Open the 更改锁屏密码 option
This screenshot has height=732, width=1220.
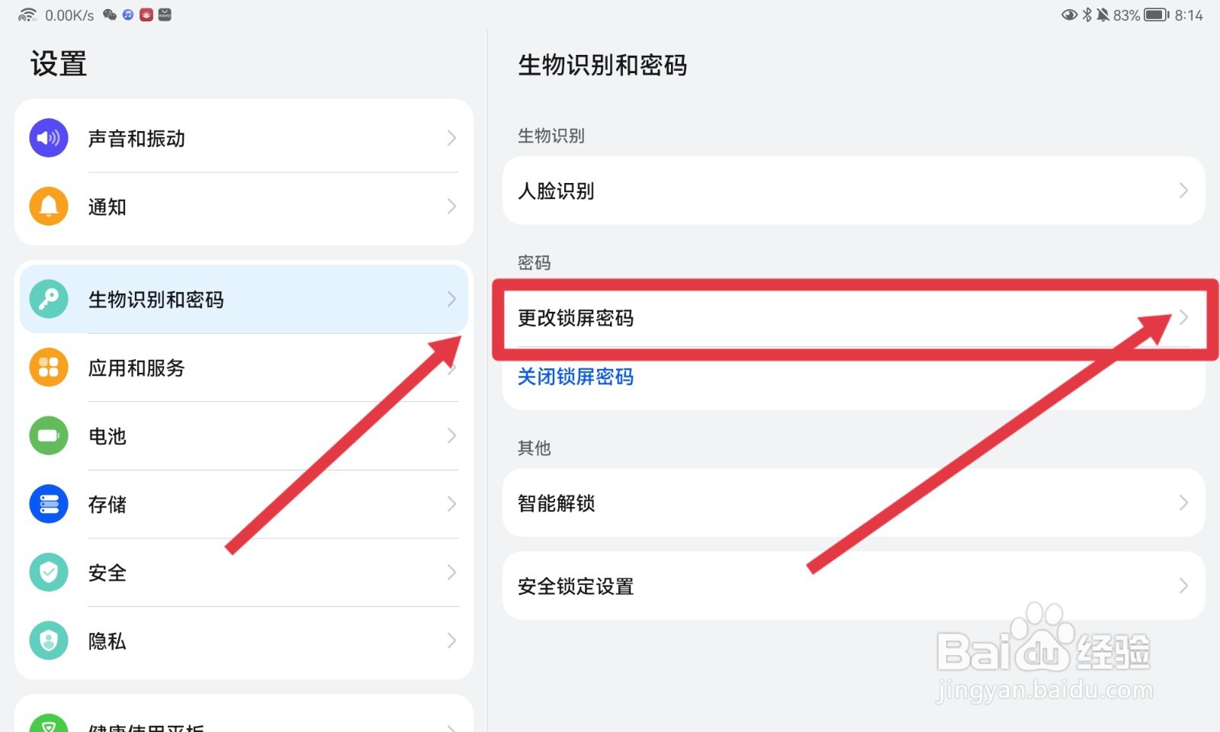click(854, 317)
